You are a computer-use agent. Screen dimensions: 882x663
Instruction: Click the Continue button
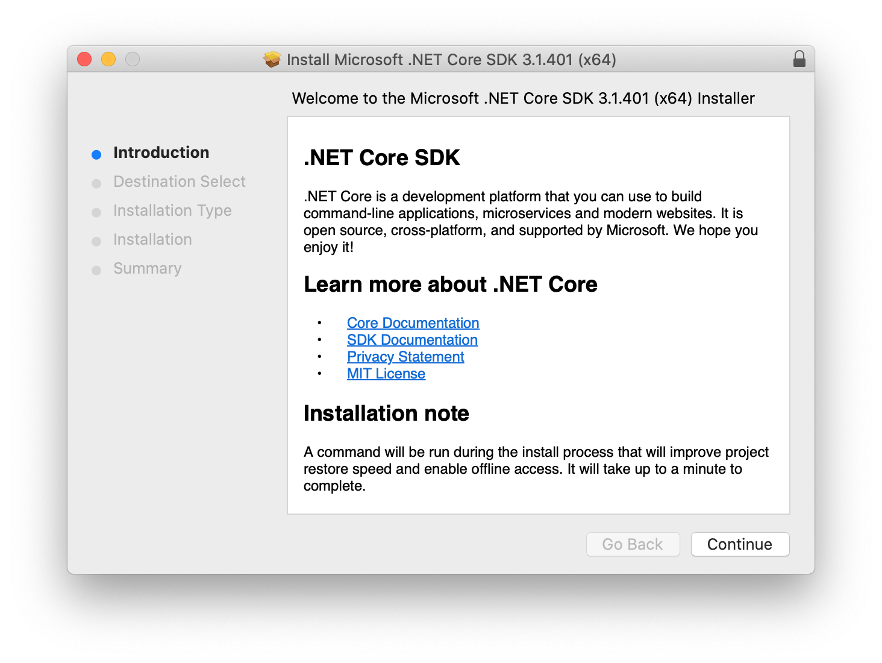[x=740, y=544]
